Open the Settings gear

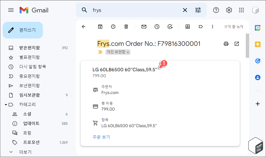coord(229,10)
